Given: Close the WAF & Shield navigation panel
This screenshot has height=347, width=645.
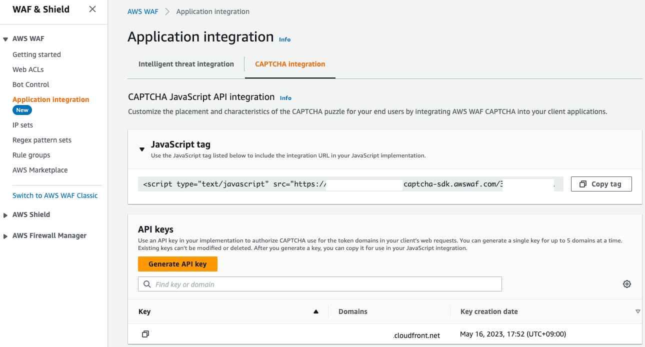Looking at the screenshot, I should (92, 8).
